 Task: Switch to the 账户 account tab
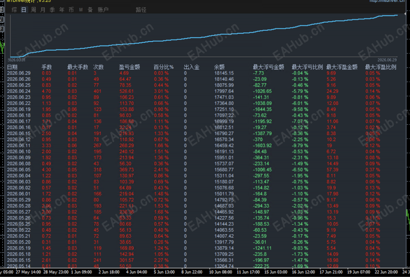click(103, 10)
